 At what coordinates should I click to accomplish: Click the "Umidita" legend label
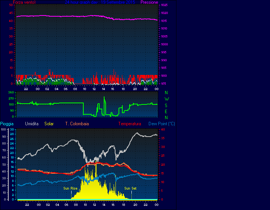[32, 124]
